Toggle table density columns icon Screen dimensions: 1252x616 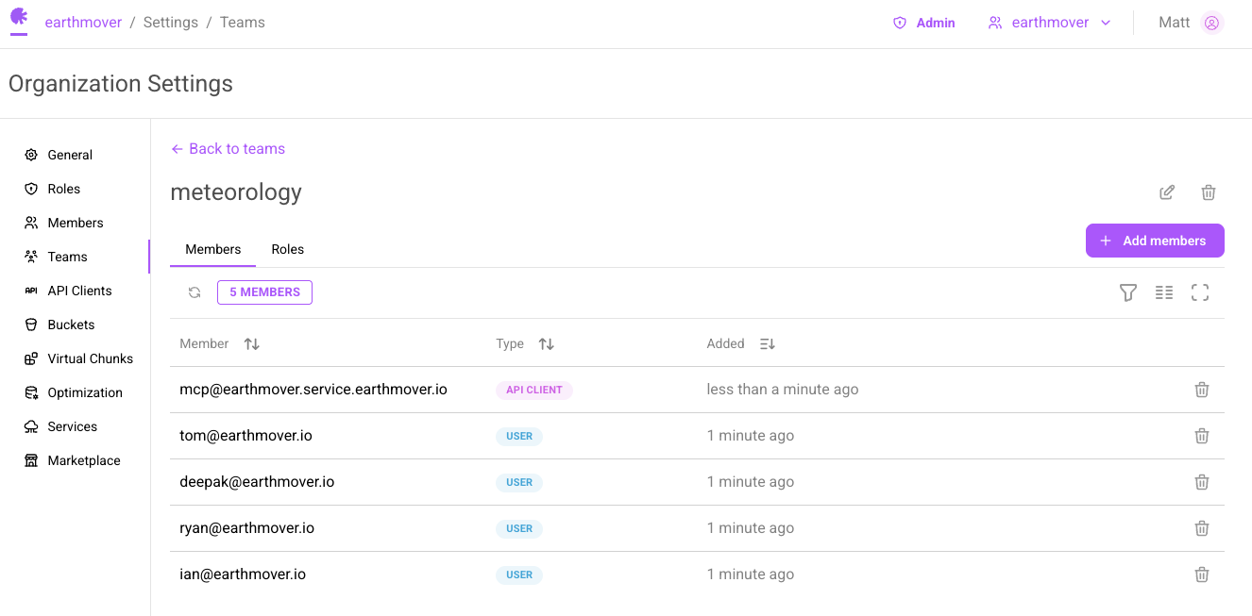pyautogui.click(x=1164, y=292)
